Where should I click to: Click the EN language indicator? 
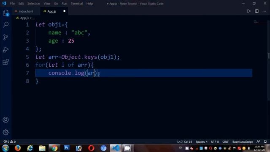coord(181,148)
